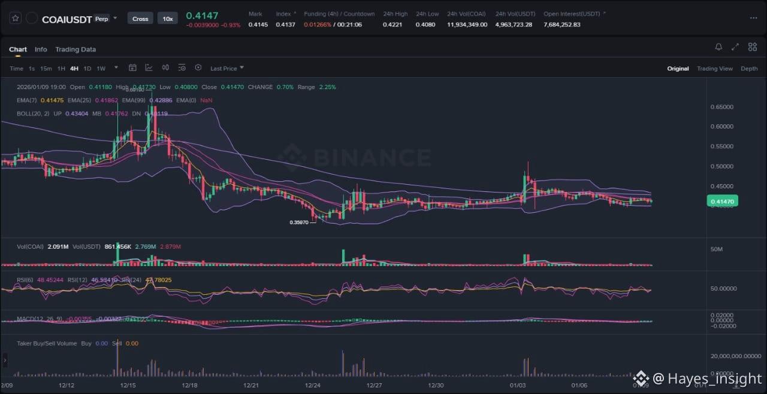Click the EMA(25) indicator label
The width and height of the screenshot is (767, 394).
79,100
